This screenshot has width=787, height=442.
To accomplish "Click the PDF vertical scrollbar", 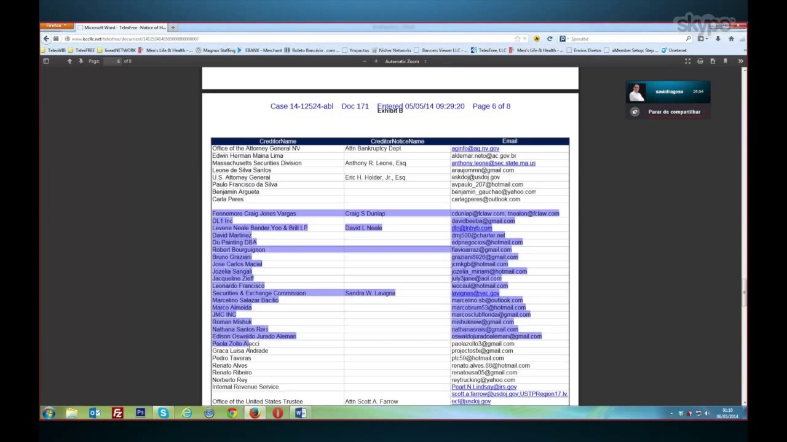I will point(745,293).
